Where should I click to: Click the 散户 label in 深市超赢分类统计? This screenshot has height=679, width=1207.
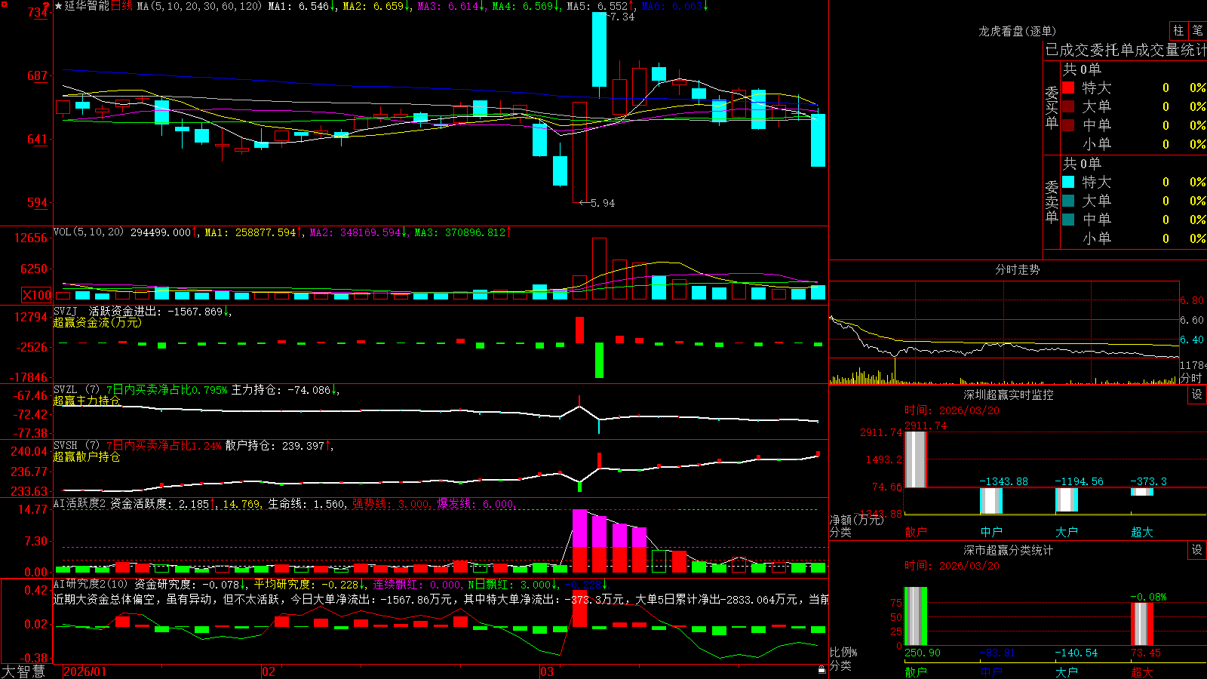point(915,671)
